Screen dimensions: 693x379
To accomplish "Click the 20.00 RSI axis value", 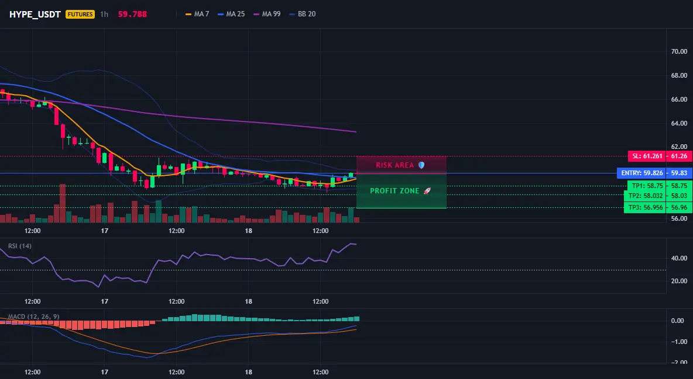I will (x=680, y=281).
